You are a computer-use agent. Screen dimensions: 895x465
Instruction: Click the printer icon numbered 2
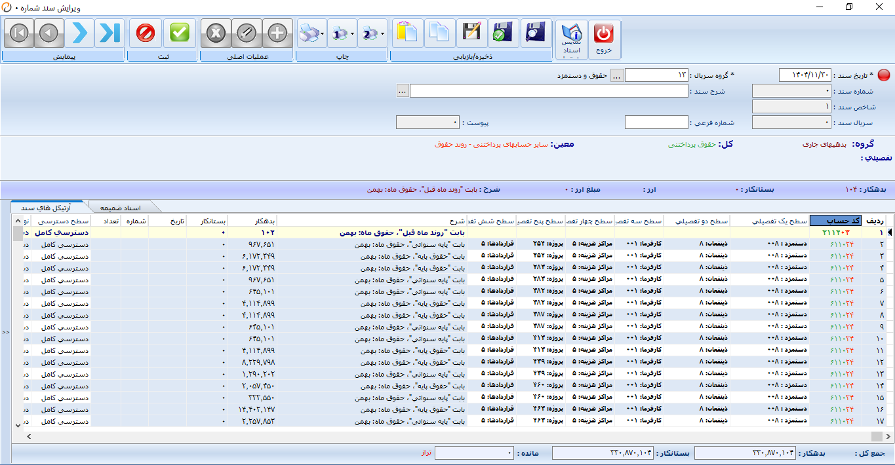(x=370, y=33)
